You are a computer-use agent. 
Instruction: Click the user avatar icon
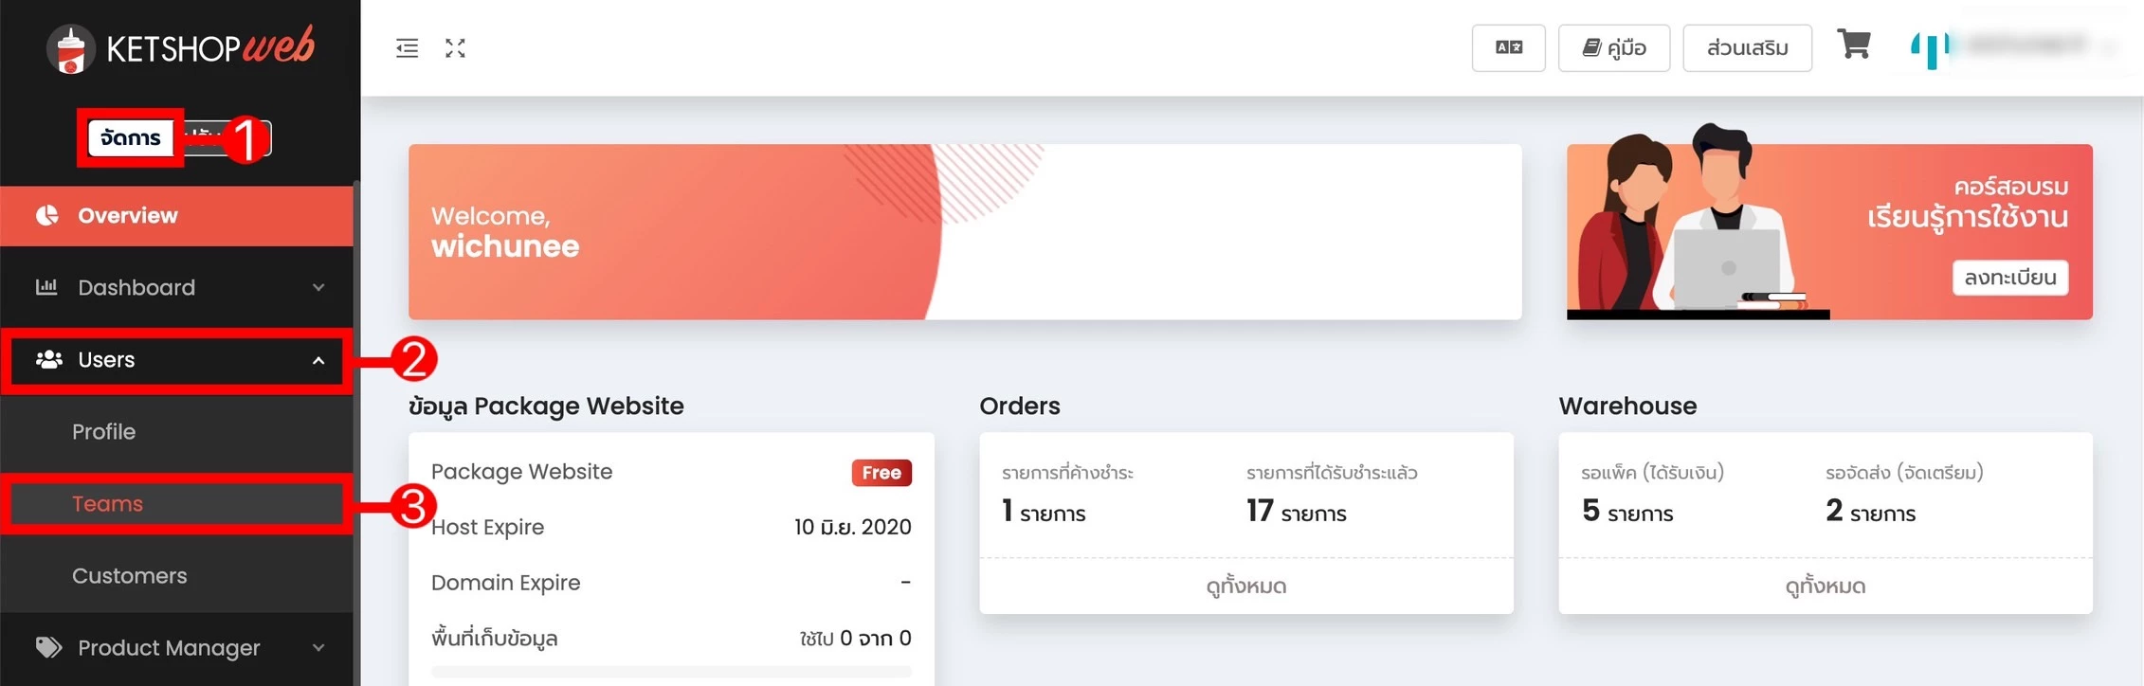tap(1930, 48)
